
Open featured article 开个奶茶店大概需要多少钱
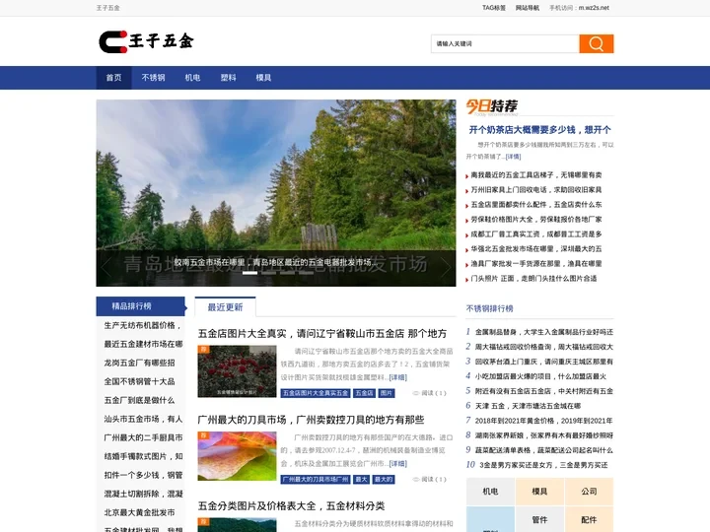coord(539,130)
